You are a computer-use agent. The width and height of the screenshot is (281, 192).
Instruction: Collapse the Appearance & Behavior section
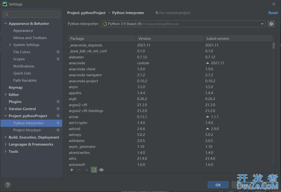tap(6, 24)
